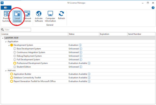156x105 pixels.
Task: Sort by the License column header
Action: click(x=34, y=34)
